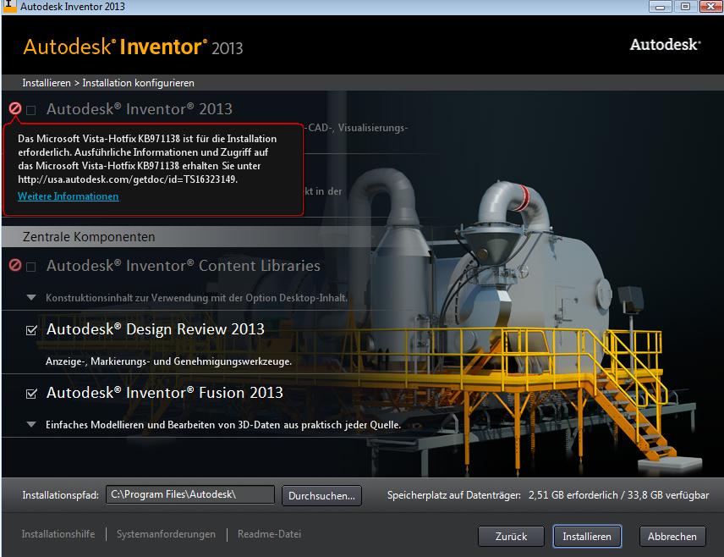The width and height of the screenshot is (724, 557).
Task: Open the Readme-Datei link
Action: click(x=269, y=534)
